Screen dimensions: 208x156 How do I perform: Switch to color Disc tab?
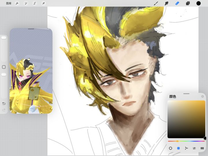[170, 148]
